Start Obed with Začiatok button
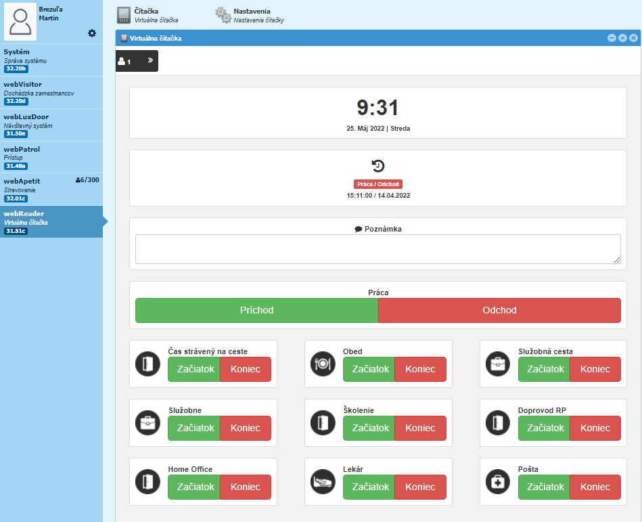 (369, 369)
